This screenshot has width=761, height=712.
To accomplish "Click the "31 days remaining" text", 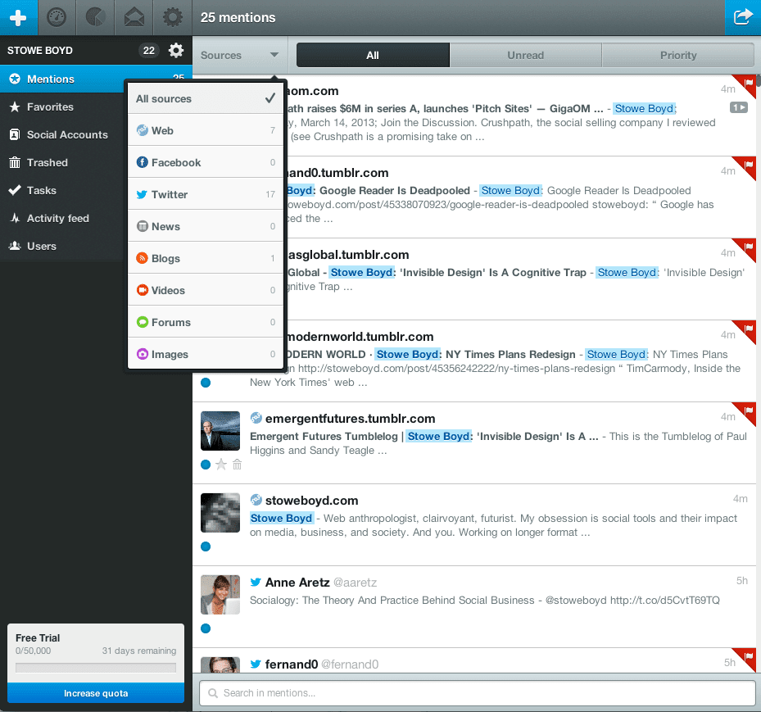I will coord(138,651).
